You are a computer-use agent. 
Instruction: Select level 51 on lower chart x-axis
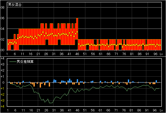(85, 110)
